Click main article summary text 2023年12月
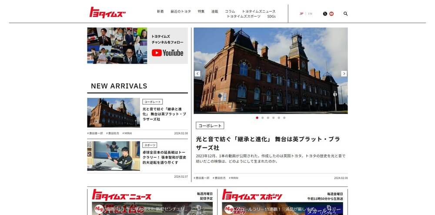The image size is (435, 215). [x=271, y=159]
